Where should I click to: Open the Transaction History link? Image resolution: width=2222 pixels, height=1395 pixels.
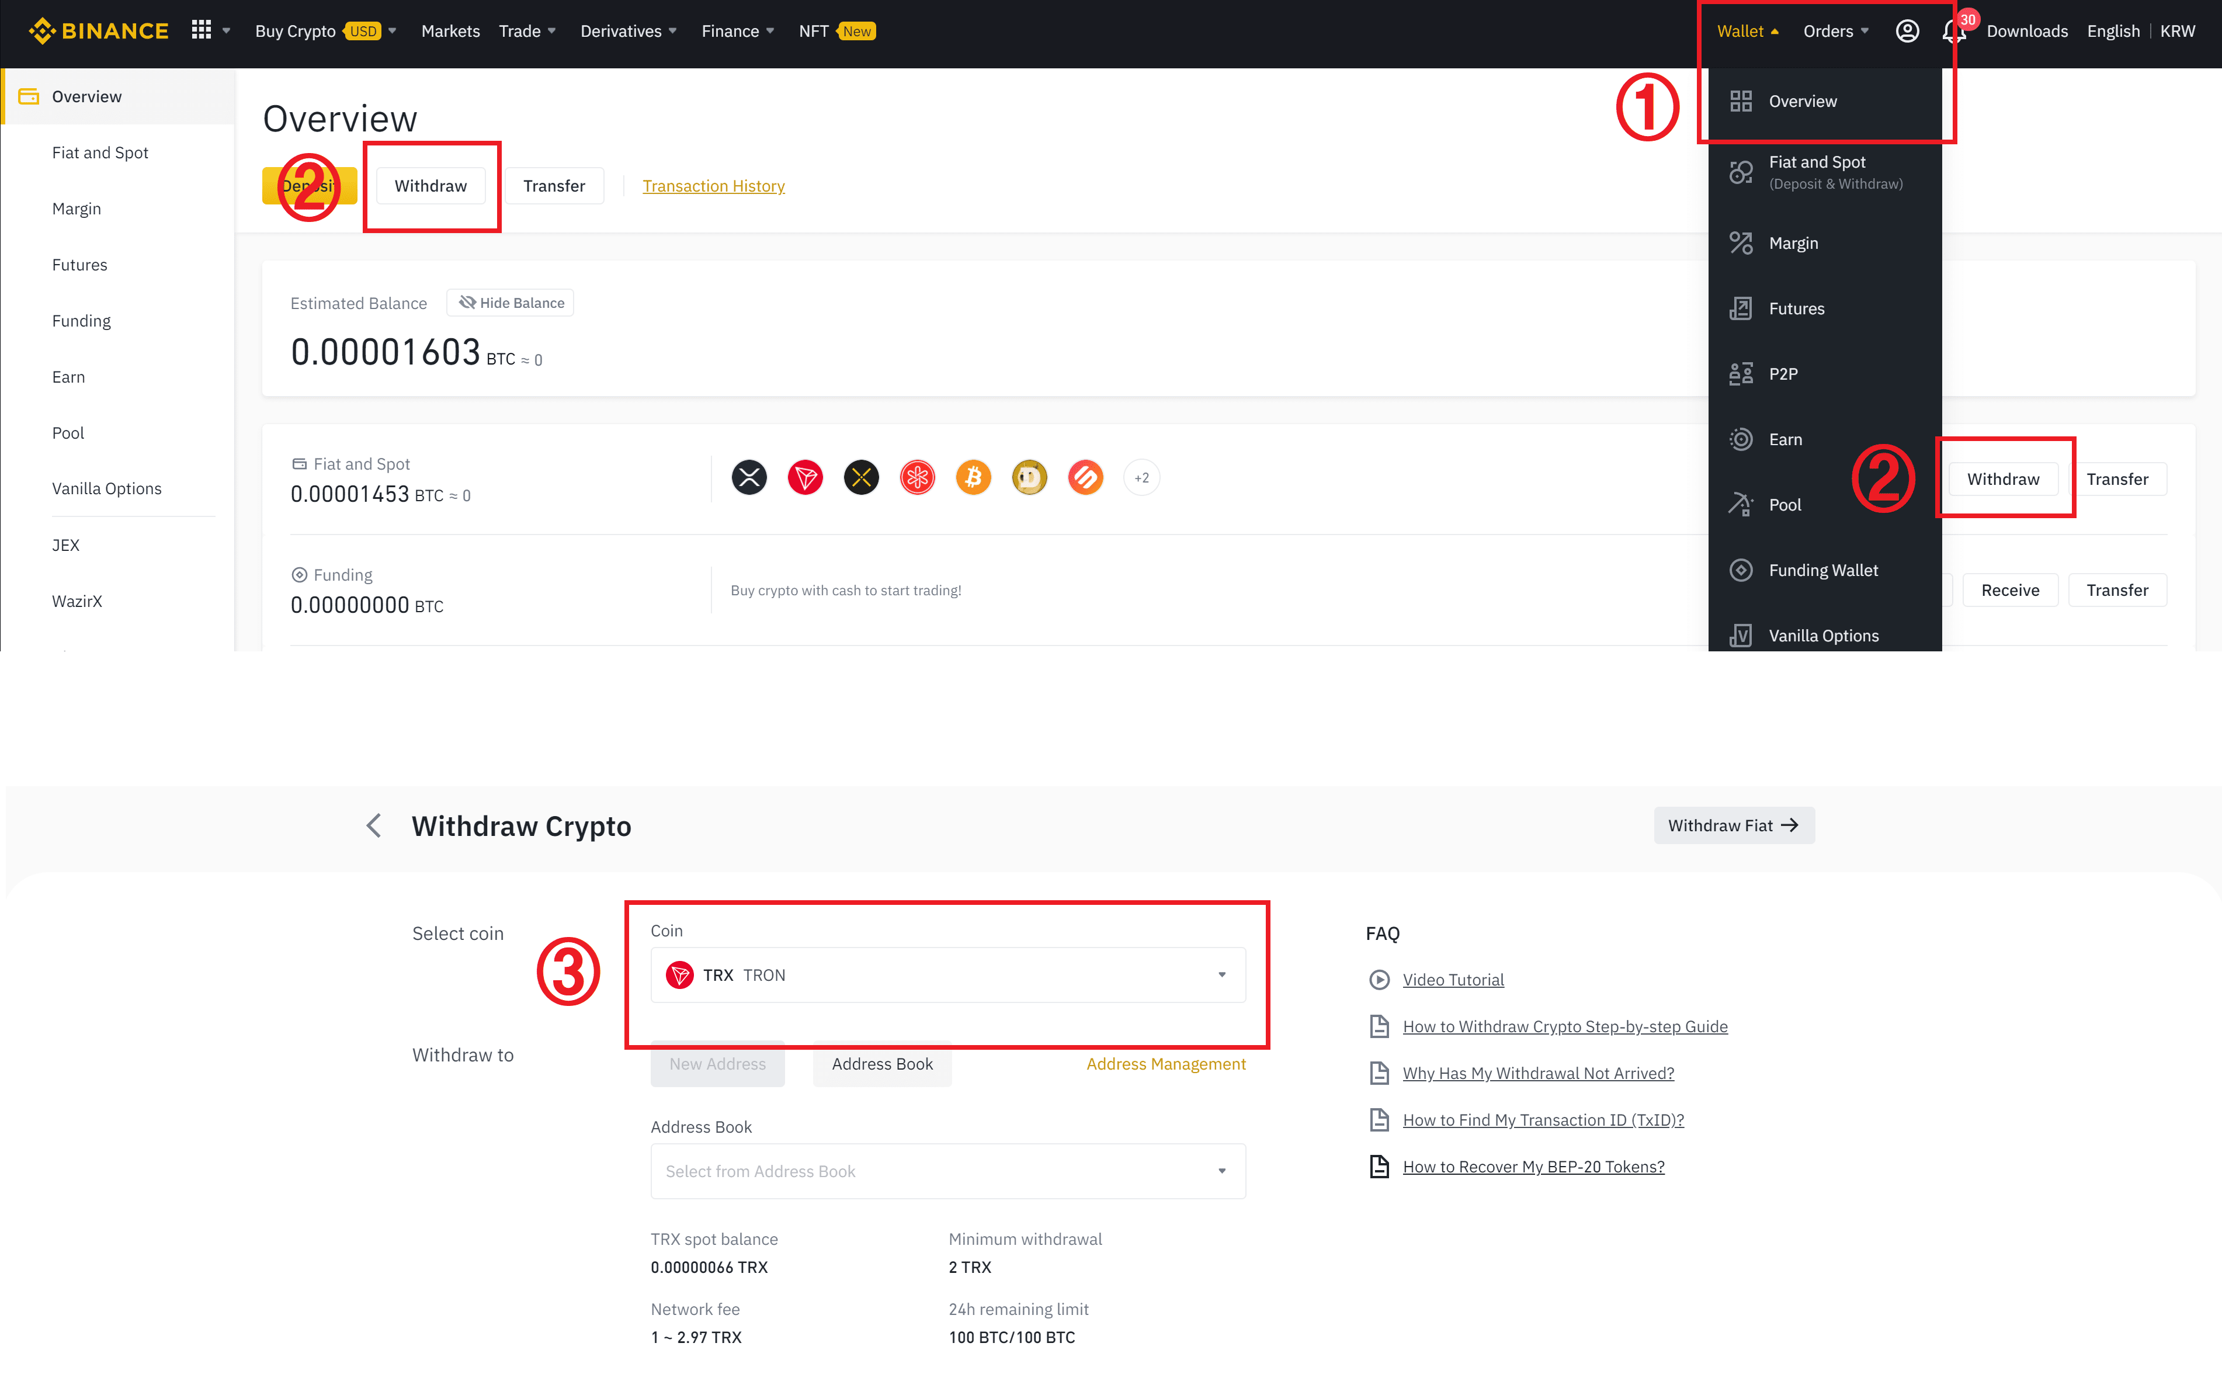click(713, 185)
